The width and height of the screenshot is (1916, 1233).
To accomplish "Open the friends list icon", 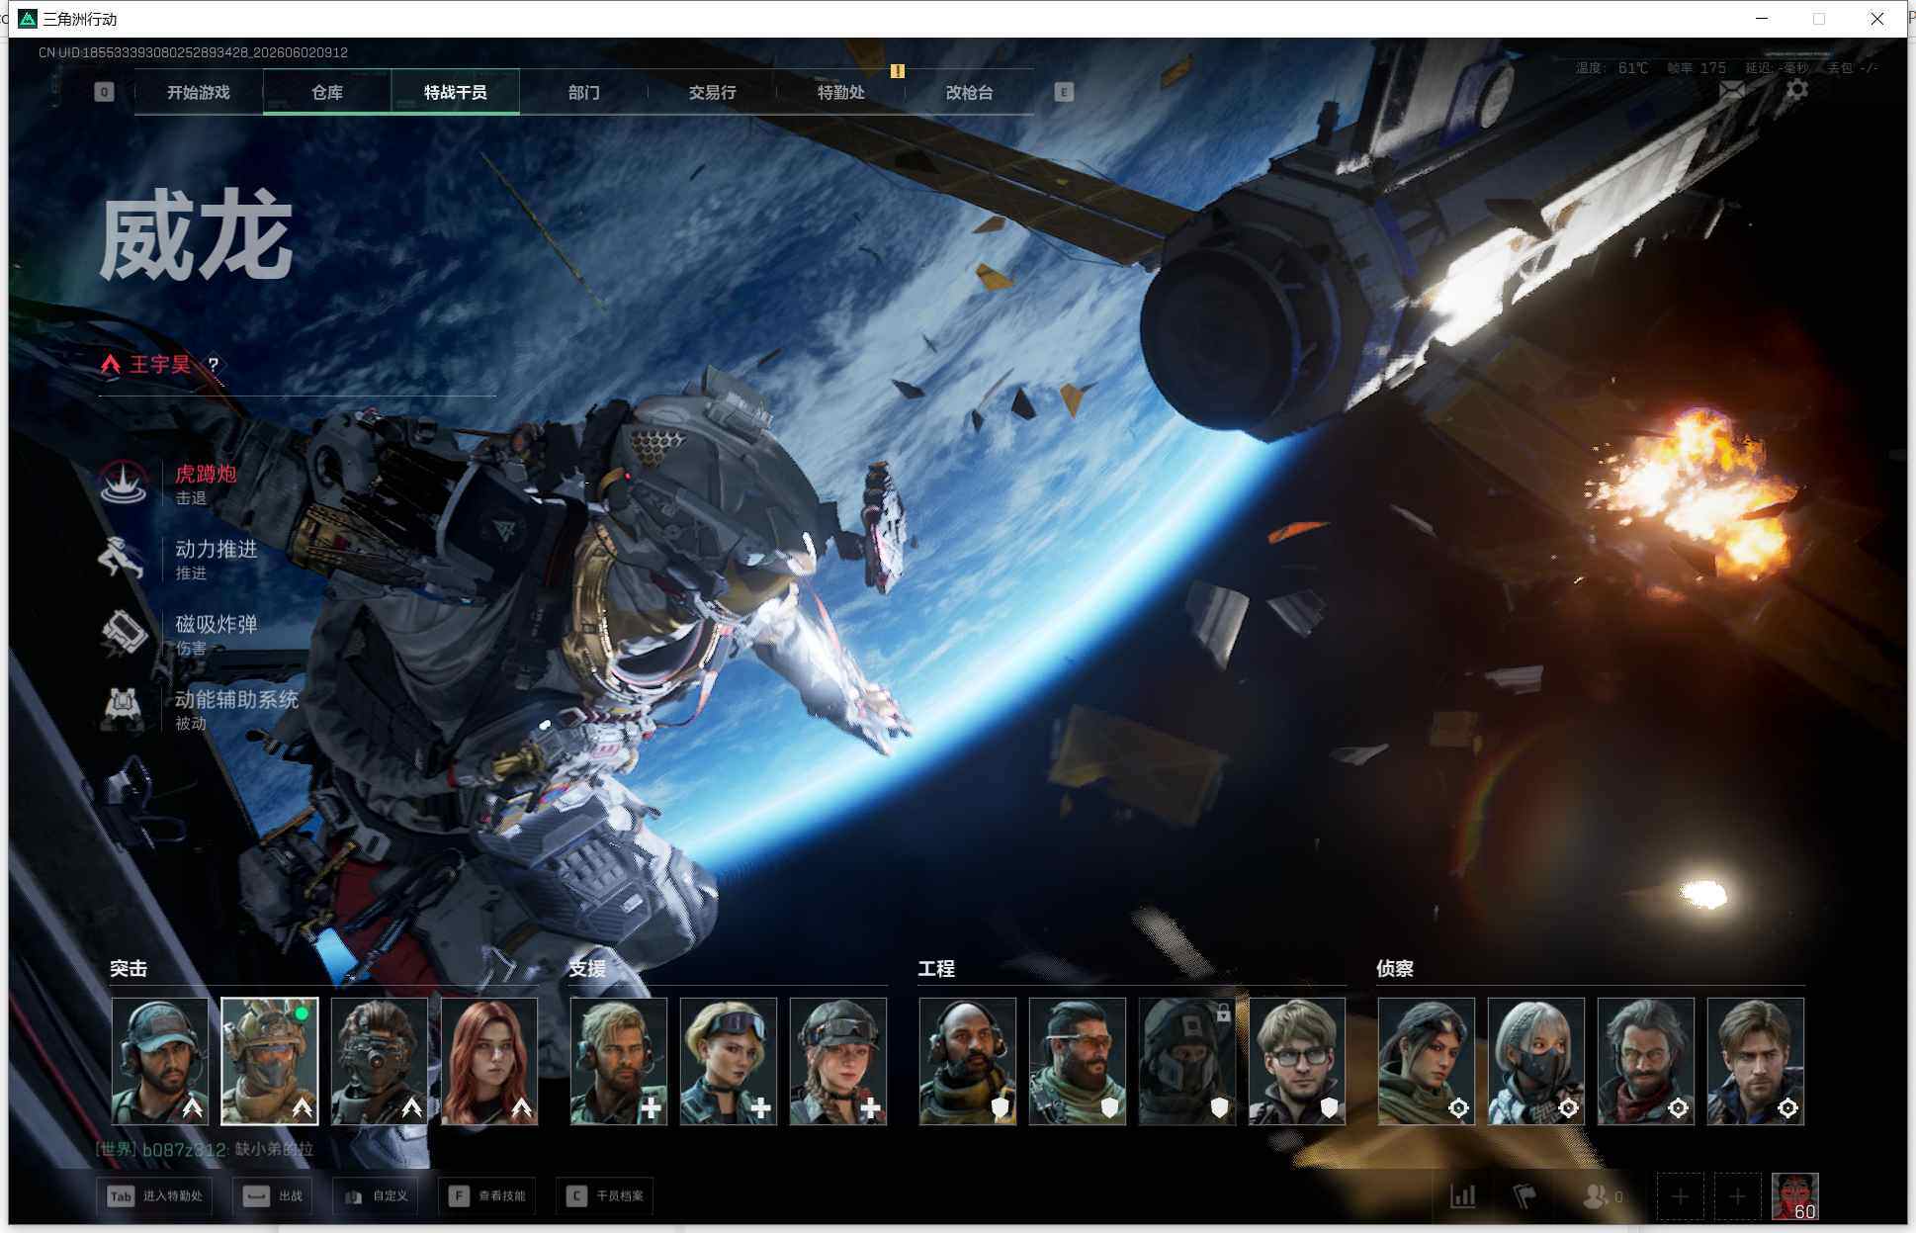I will click(1596, 1196).
